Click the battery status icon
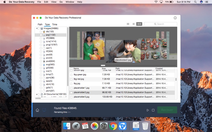 pos(171,2)
